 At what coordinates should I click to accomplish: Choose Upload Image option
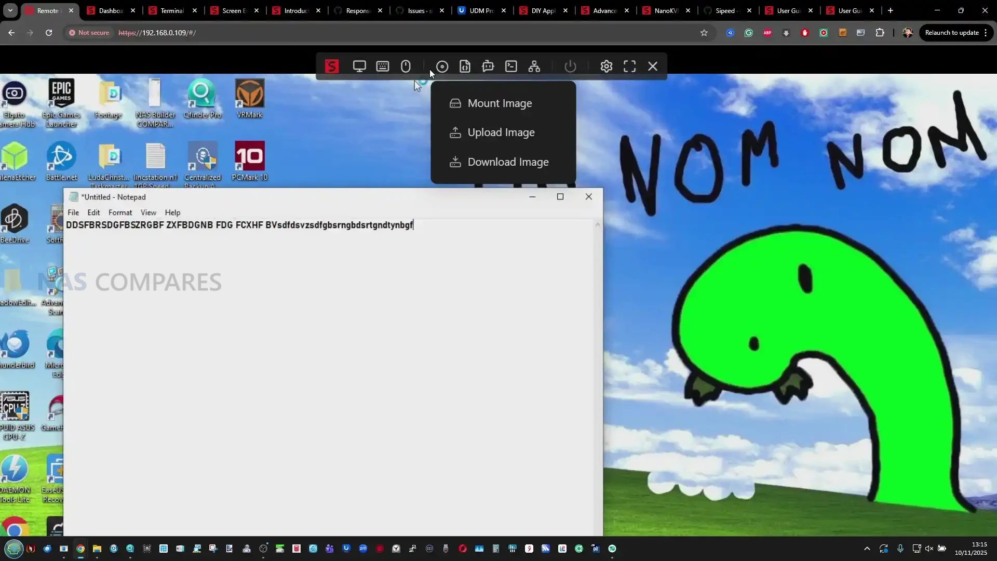tap(501, 132)
